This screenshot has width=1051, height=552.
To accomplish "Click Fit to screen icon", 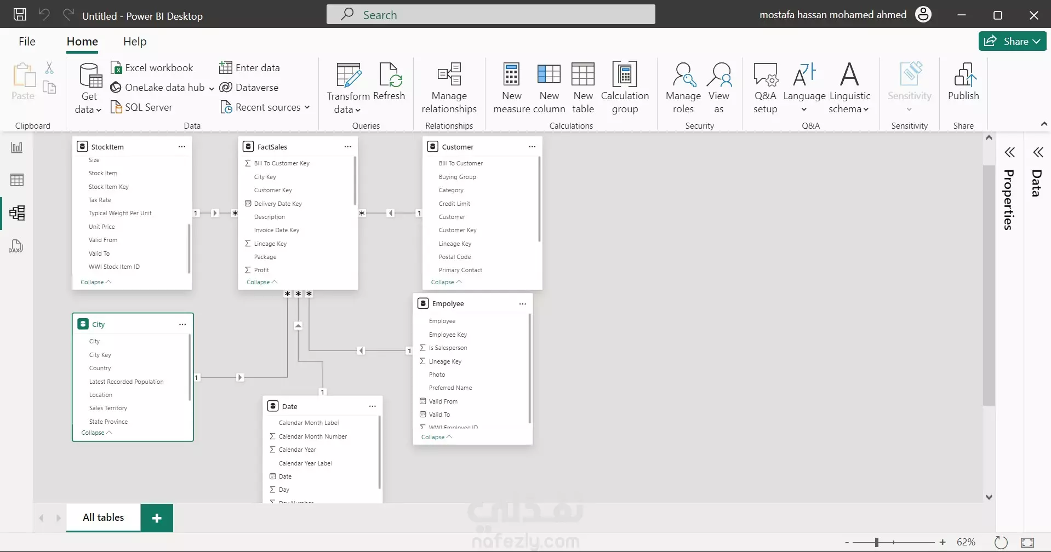I will (1027, 542).
